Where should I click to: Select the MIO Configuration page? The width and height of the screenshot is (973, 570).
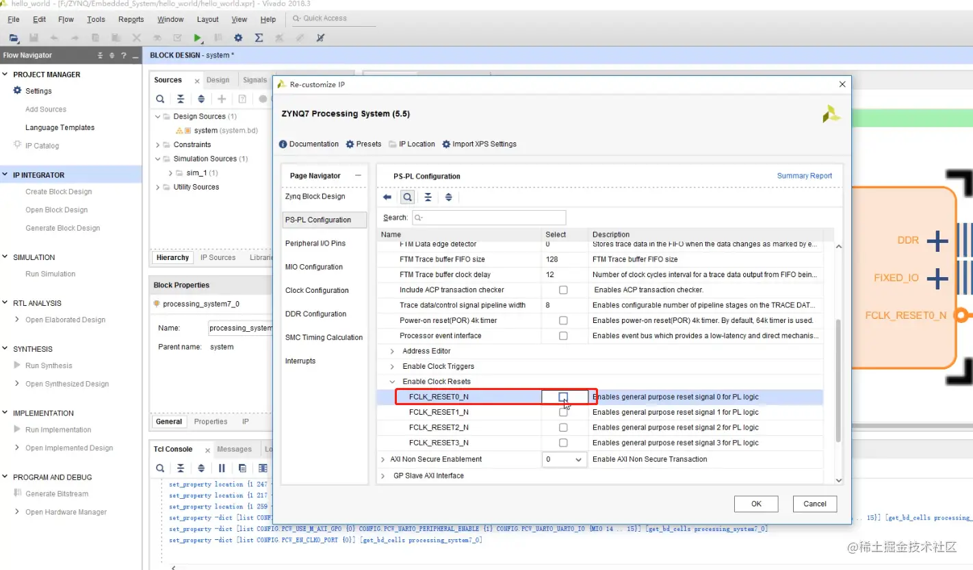(314, 267)
